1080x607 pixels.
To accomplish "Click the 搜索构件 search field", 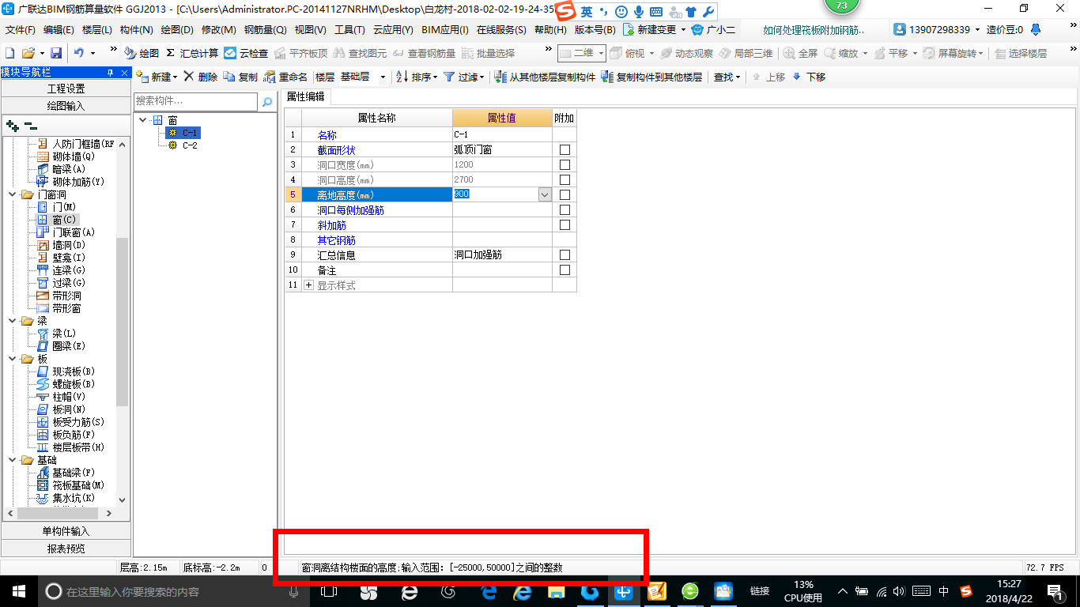I will tap(196, 102).
